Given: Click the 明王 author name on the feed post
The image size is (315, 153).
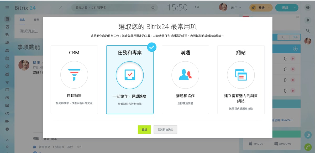Looking at the screenshot, I should [x=36, y=62].
